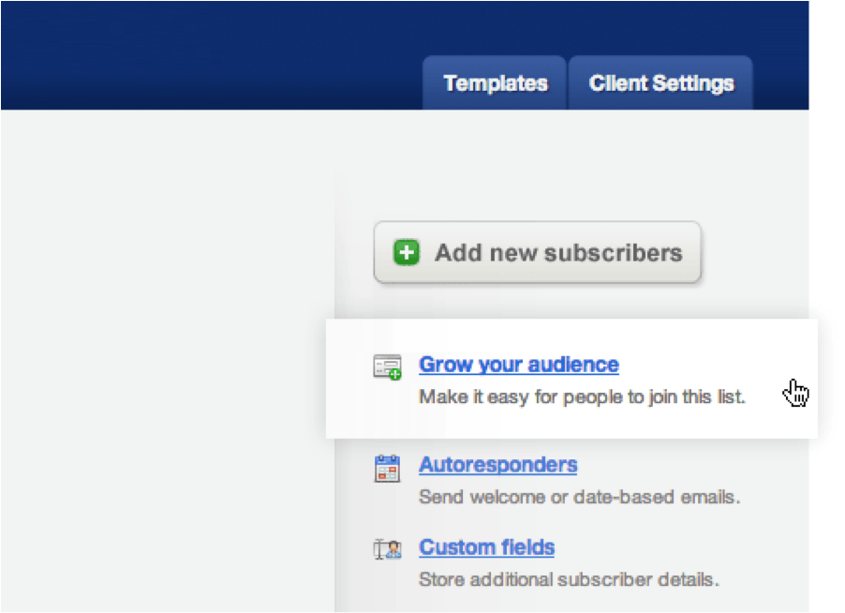Follow the Autoresponders link
Screen dimensions: 845x613
click(497, 465)
